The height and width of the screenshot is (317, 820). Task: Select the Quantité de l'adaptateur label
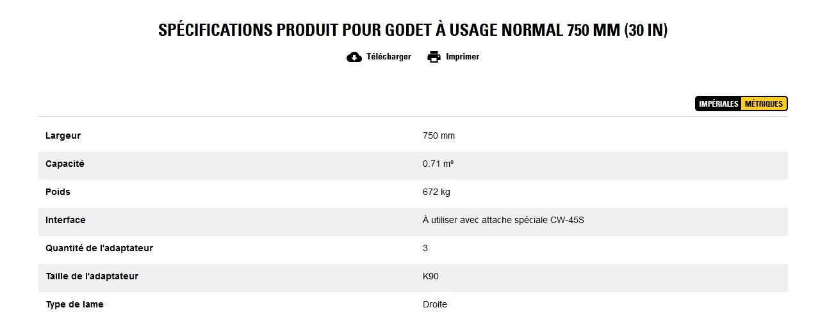[99, 248]
